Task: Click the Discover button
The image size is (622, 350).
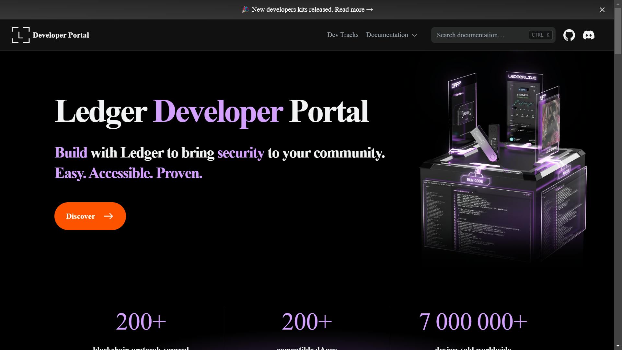Action: 90,216
